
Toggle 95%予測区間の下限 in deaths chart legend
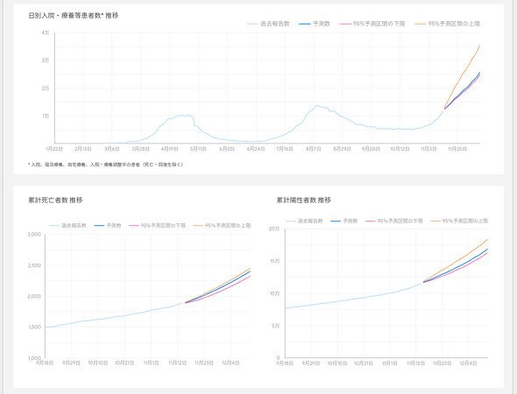pyautogui.click(x=157, y=226)
